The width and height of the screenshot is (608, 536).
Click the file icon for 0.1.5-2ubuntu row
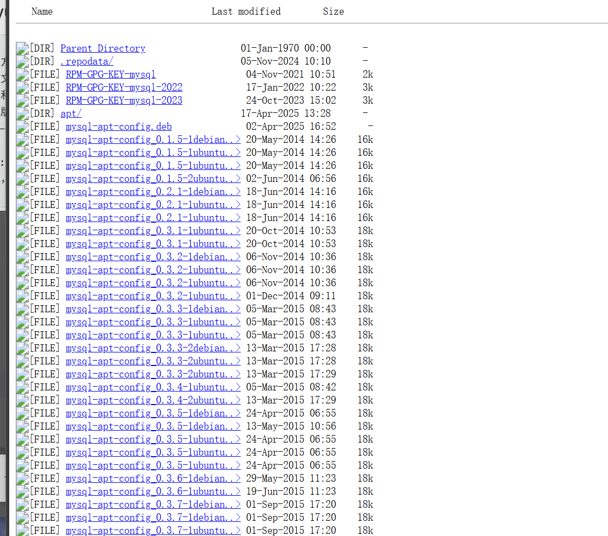(x=22, y=179)
